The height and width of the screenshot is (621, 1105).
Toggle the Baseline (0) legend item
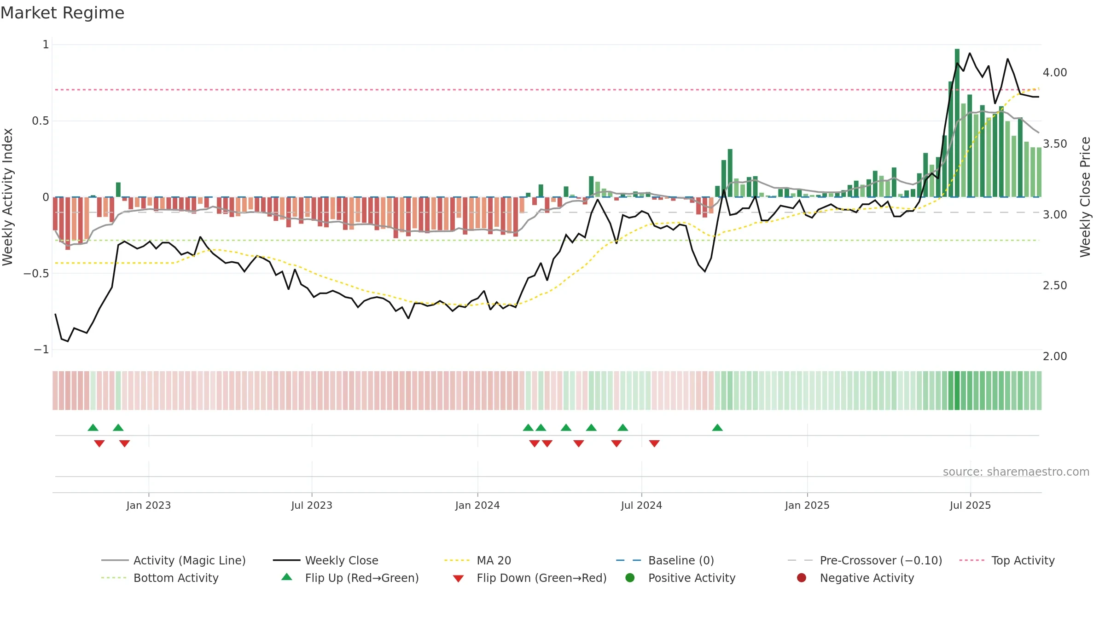(x=665, y=560)
